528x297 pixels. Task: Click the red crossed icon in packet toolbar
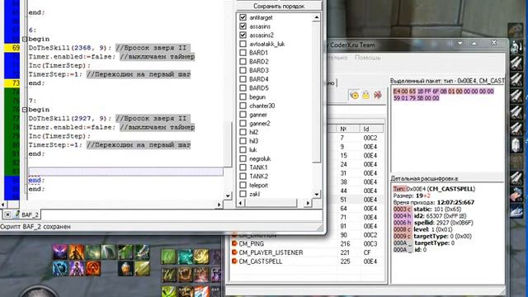pyautogui.click(x=378, y=95)
